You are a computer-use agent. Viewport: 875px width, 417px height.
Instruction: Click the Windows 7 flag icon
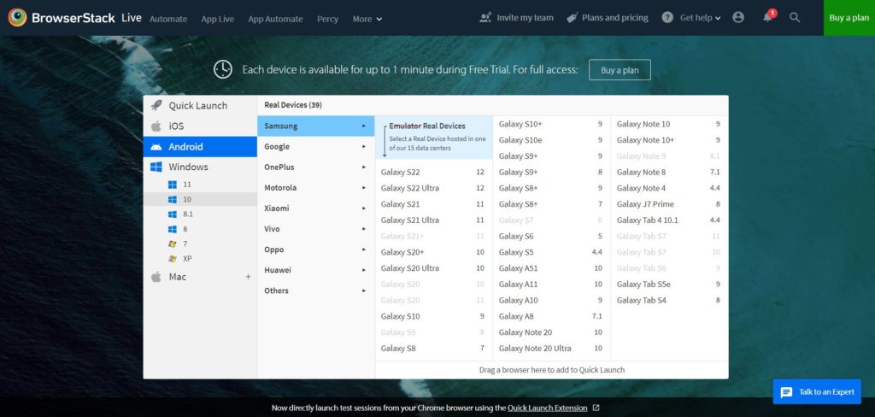coord(173,244)
